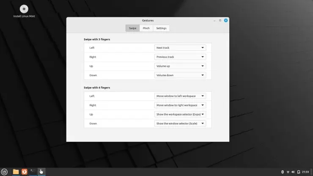This screenshot has width=313, height=176.
Task: Maximize the Gestures window
Action: [220, 20]
